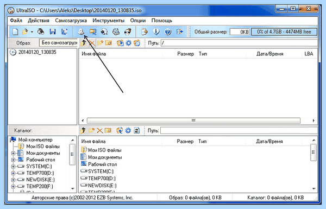
Task: Click the Общий размер 0KB field
Action: [x=239, y=32]
